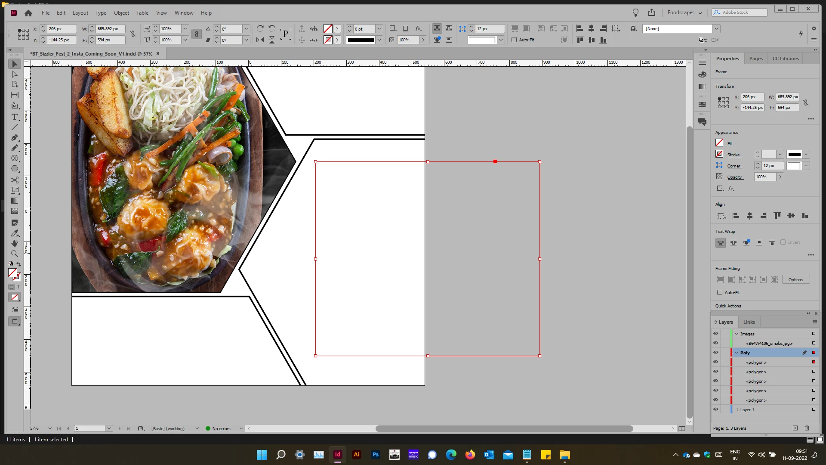The height and width of the screenshot is (465, 826).
Task: Select the Direct Selection tool
Action: click(15, 74)
